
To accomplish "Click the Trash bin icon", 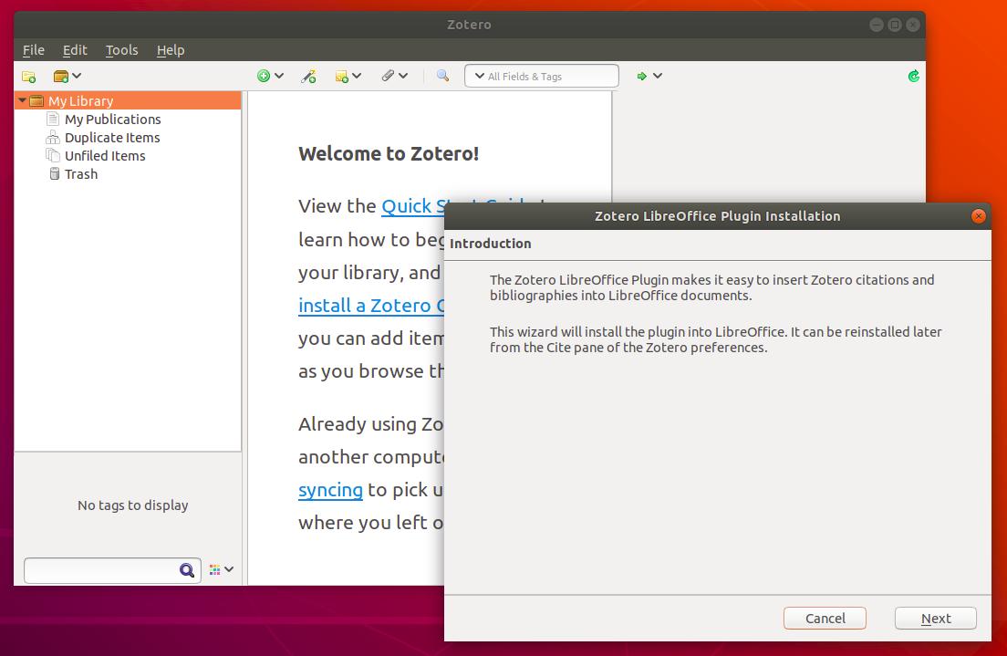I will pos(55,174).
